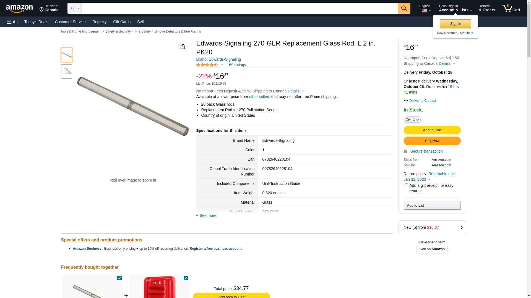Check the gift receipt checkbox

(406, 185)
